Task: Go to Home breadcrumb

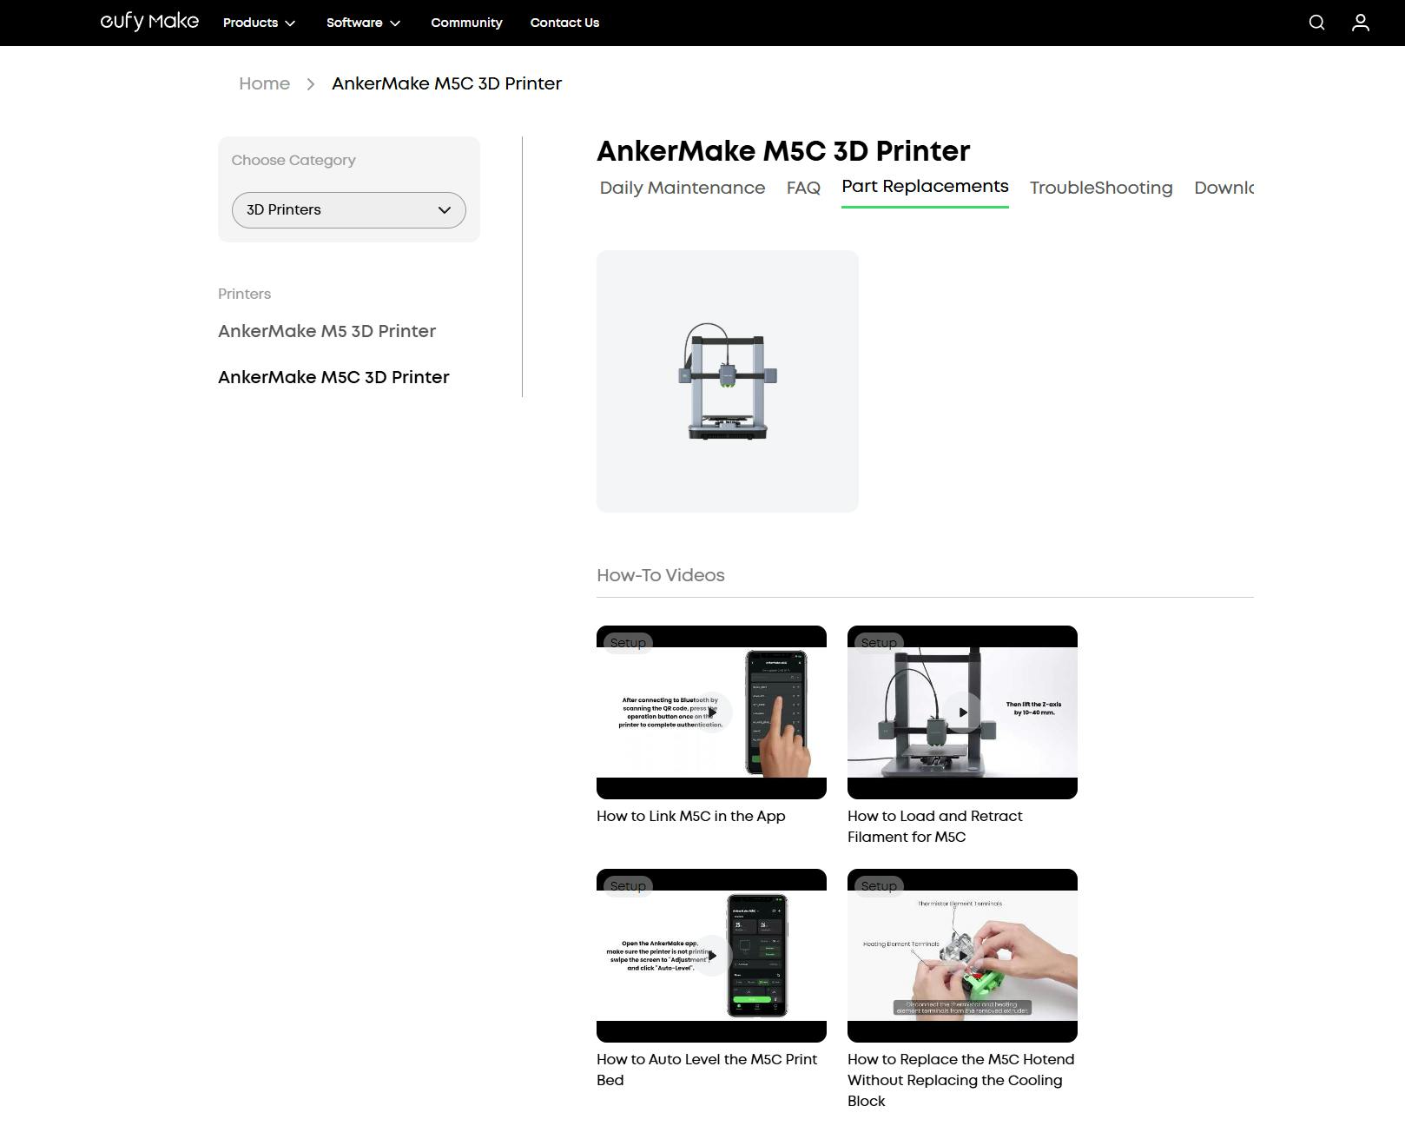Action: pyautogui.click(x=264, y=83)
